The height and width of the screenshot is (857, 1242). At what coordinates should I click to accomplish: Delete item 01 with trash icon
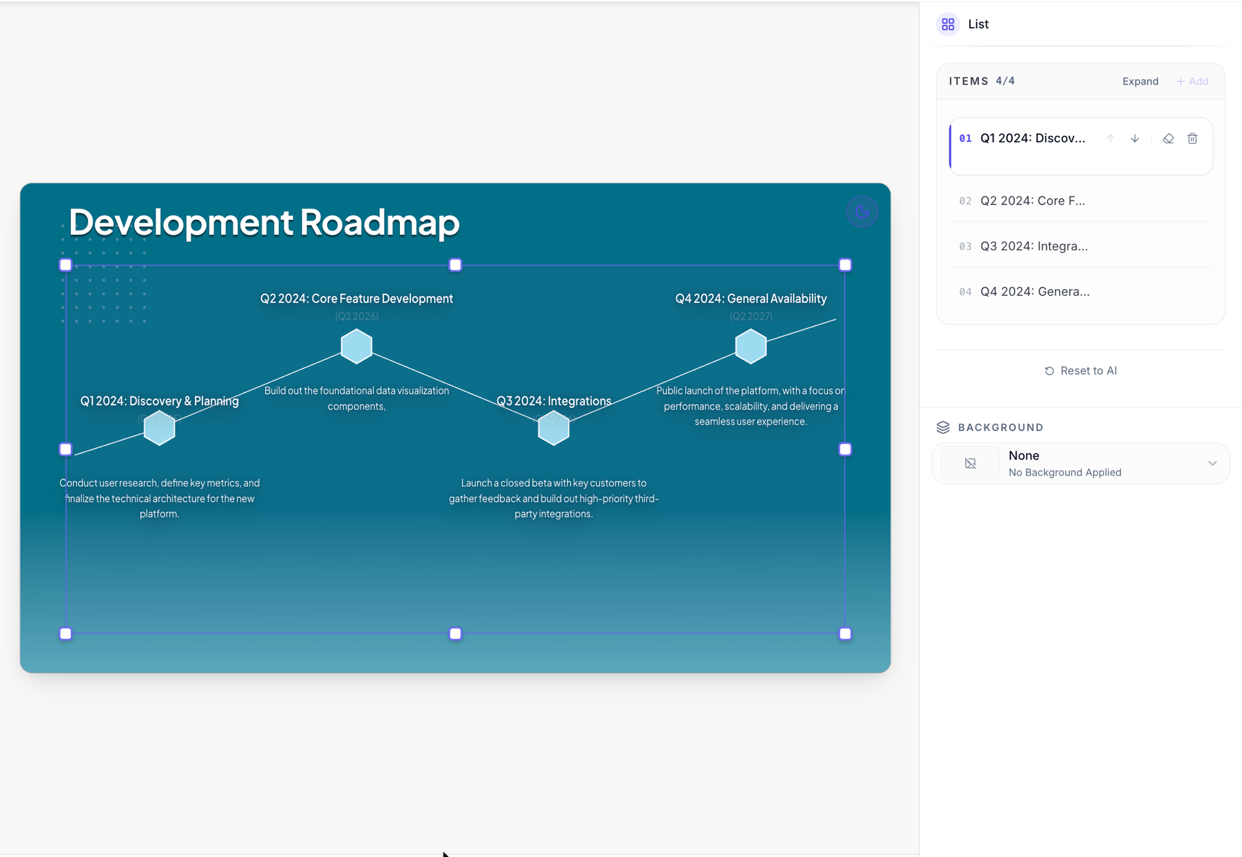[1192, 138]
